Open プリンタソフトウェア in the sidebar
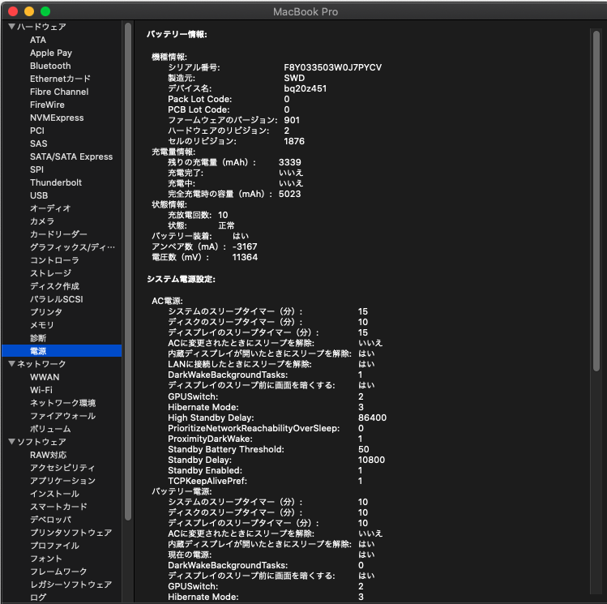 (x=71, y=533)
